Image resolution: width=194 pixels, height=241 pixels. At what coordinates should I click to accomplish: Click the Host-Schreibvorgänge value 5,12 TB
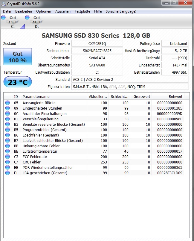[175, 51]
